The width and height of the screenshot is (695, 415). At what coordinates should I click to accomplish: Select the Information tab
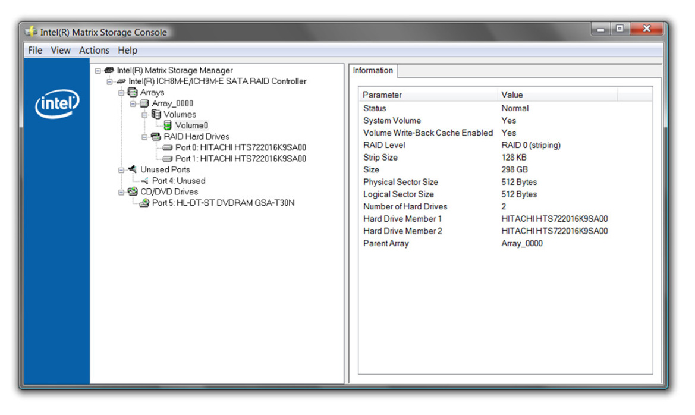pyautogui.click(x=373, y=71)
